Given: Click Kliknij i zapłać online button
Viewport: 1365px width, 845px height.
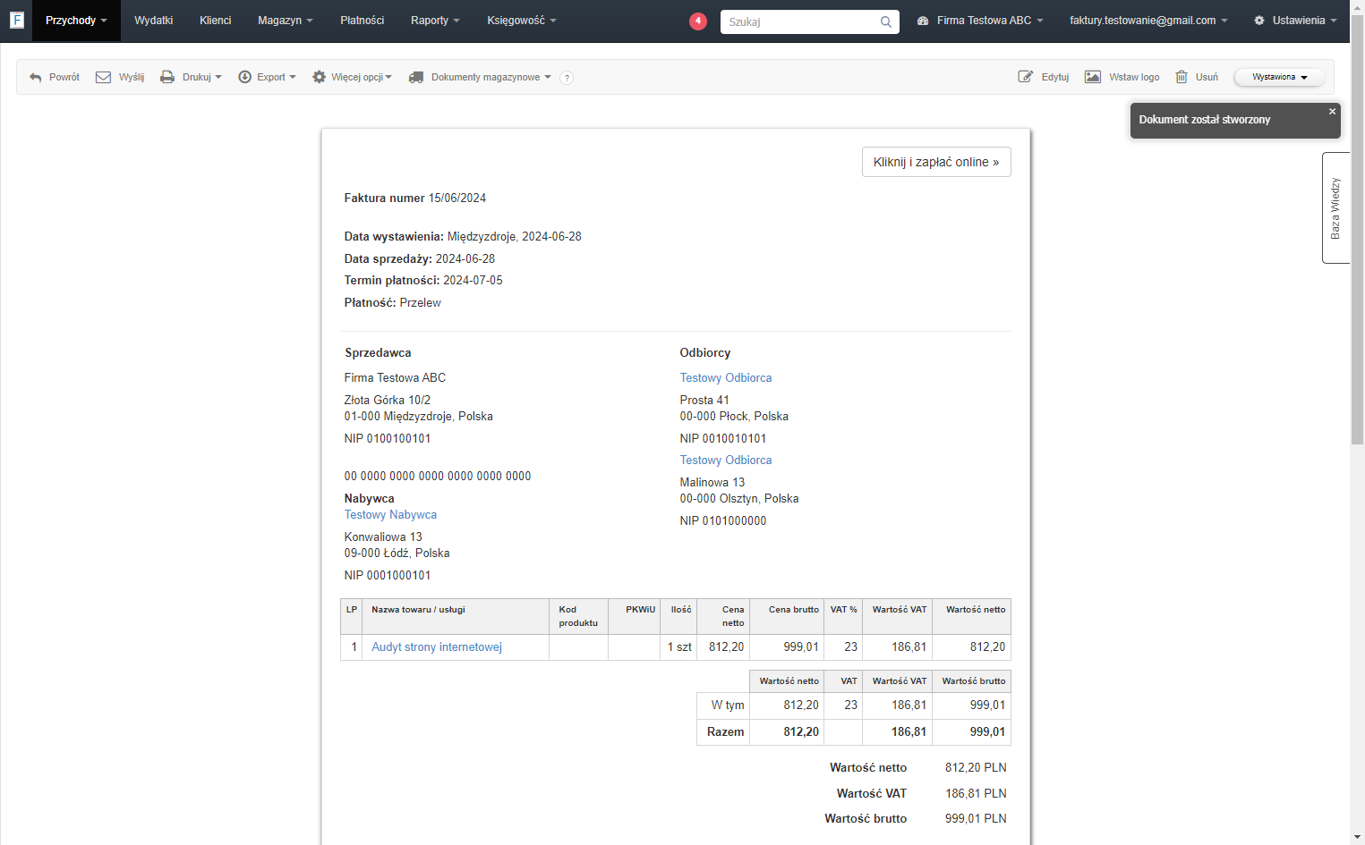Looking at the screenshot, I should (936, 162).
